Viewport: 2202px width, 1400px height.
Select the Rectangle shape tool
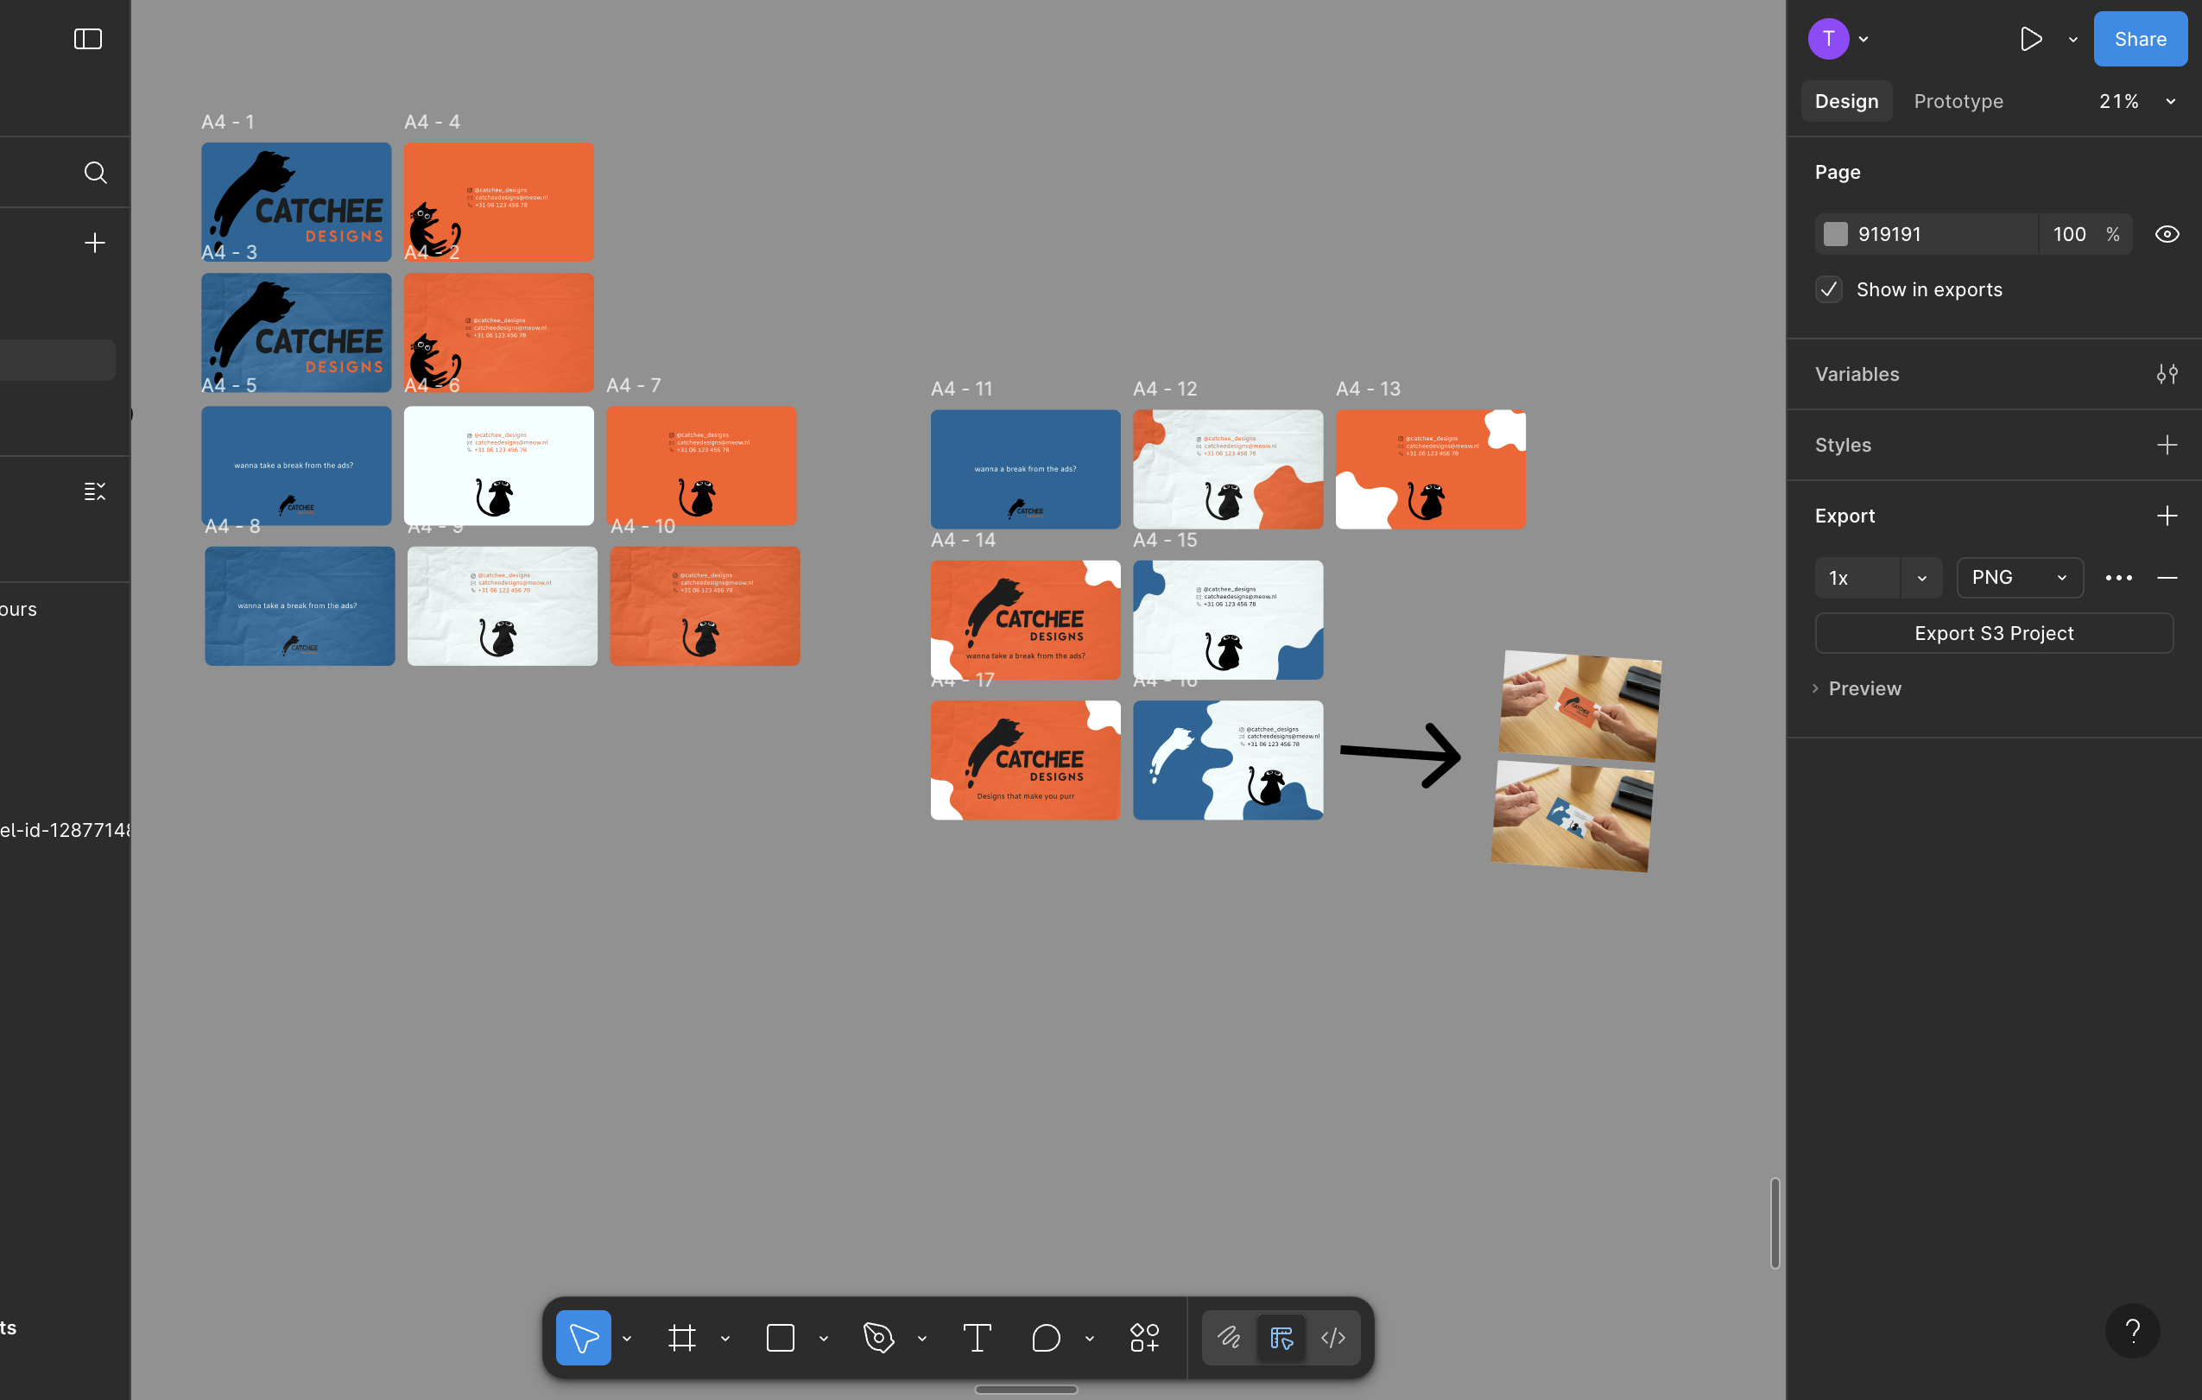point(780,1338)
